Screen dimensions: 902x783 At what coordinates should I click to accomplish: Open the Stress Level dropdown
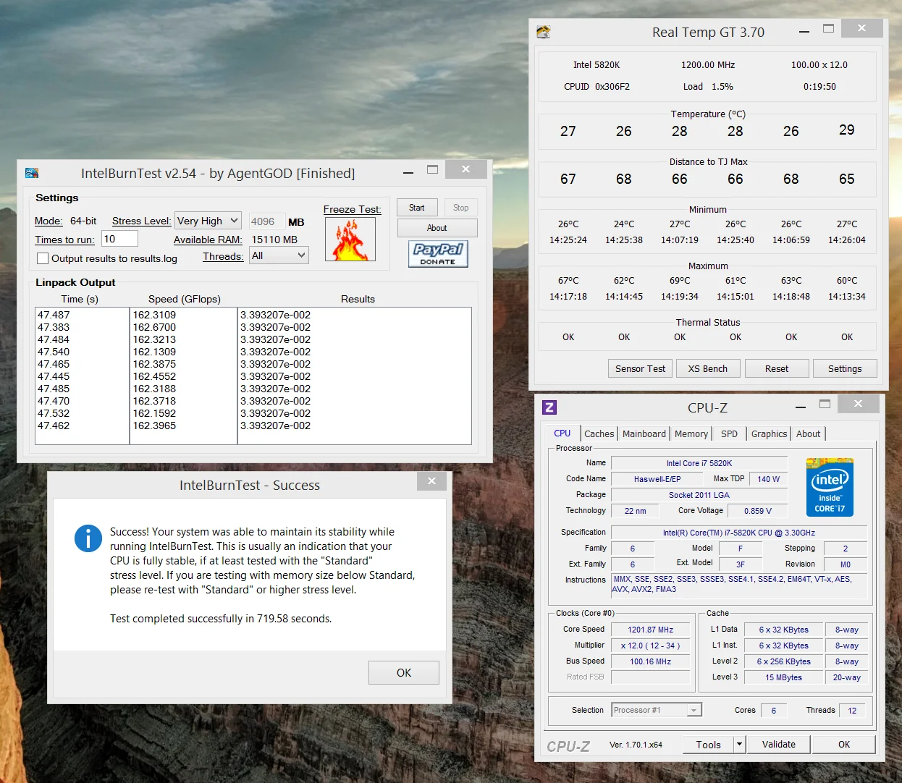208,221
